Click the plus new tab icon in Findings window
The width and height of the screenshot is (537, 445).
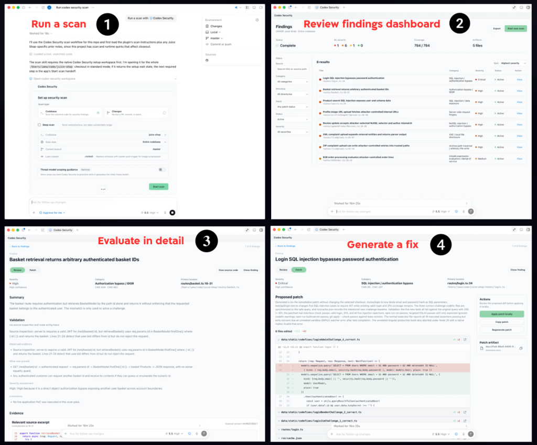tap(344, 7)
